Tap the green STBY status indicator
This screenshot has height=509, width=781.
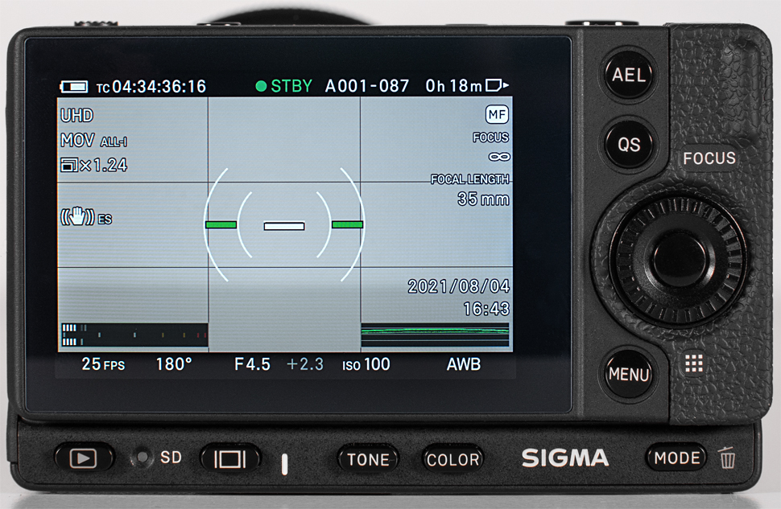pyautogui.click(x=284, y=87)
